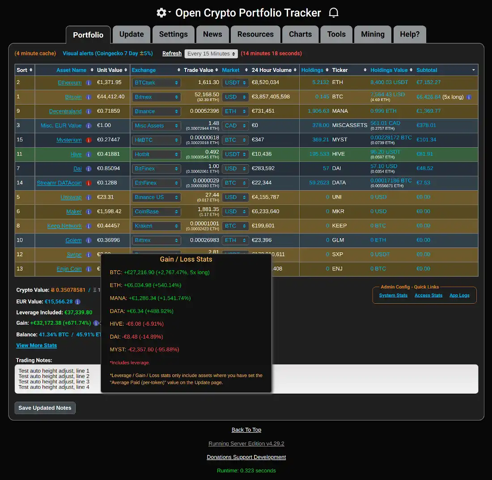Sort by Asset Name column arrows
Screen dimensions: 492x480
point(92,70)
